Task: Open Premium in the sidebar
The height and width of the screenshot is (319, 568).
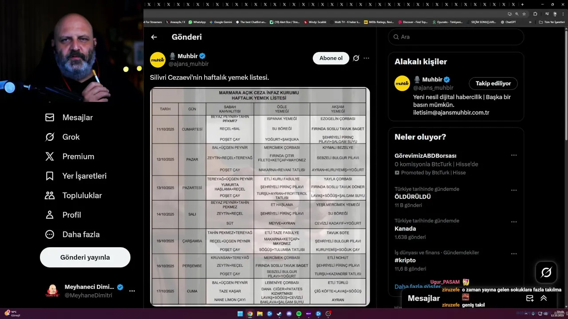Action: (x=70, y=156)
